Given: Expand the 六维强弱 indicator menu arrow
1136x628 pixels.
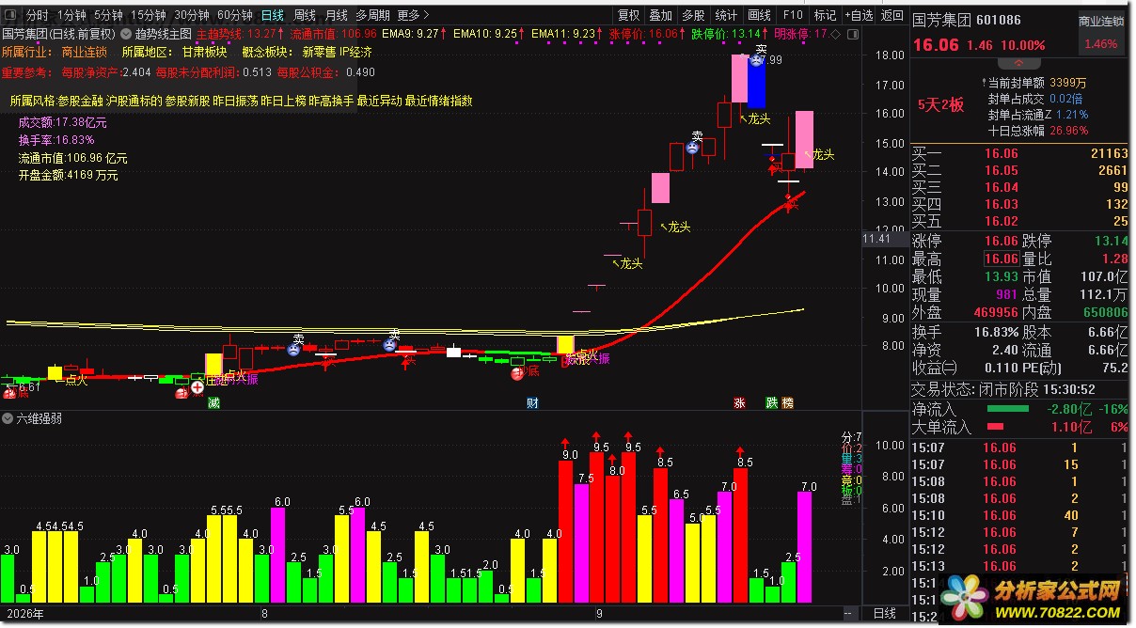Looking at the screenshot, I should tap(8, 419).
